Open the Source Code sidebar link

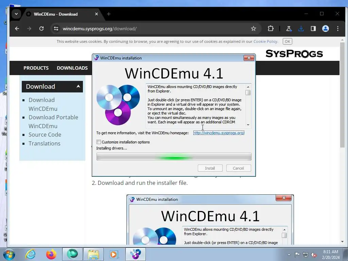pyautogui.click(x=45, y=135)
